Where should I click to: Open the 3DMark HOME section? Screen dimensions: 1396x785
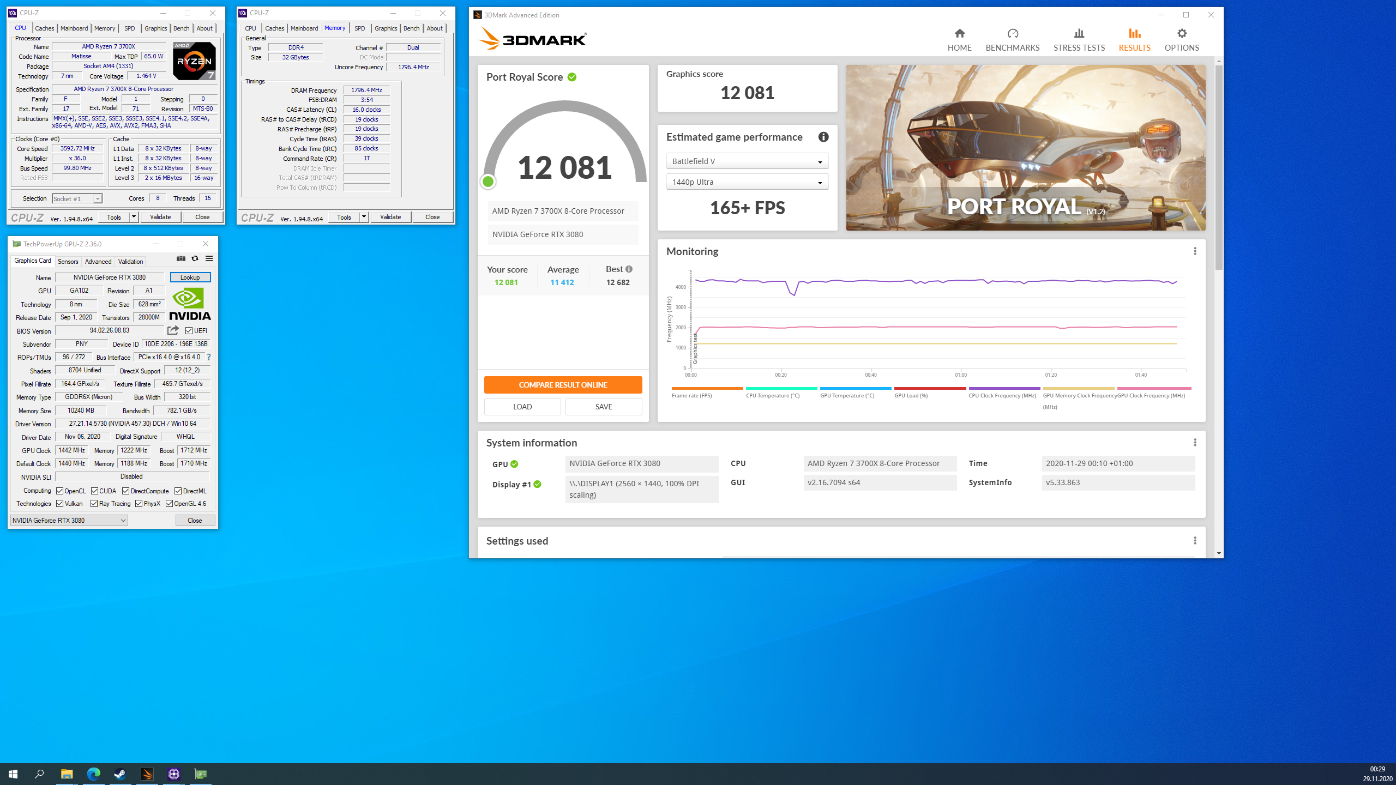959,40
